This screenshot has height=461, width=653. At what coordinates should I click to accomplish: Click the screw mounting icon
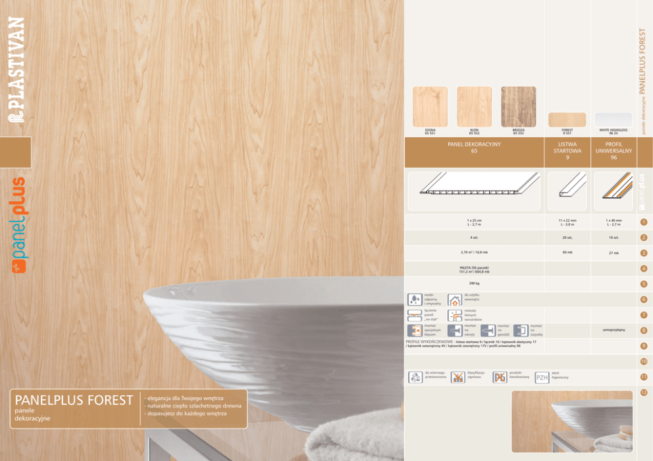(x=455, y=331)
